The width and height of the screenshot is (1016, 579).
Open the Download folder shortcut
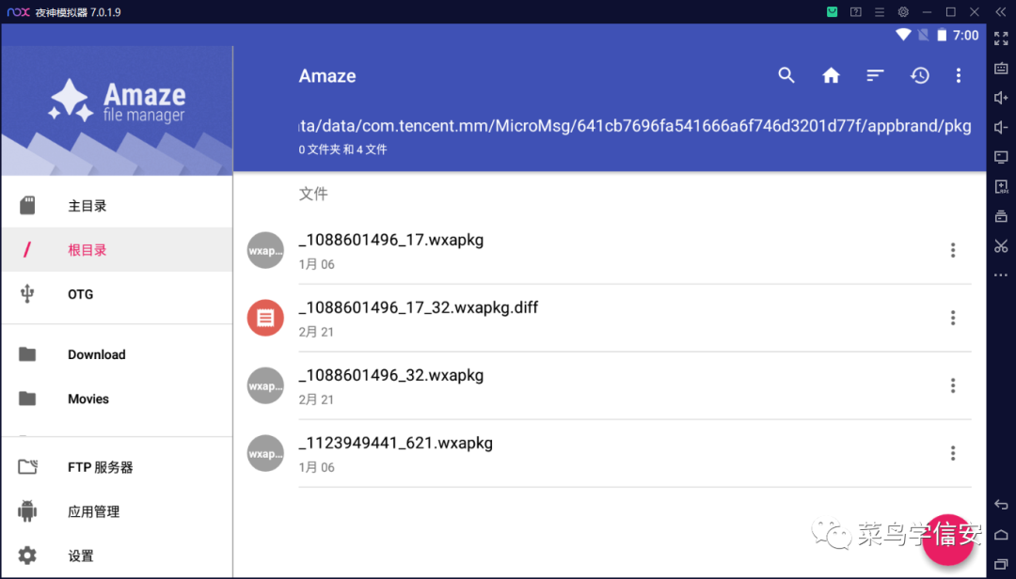click(117, 354)
